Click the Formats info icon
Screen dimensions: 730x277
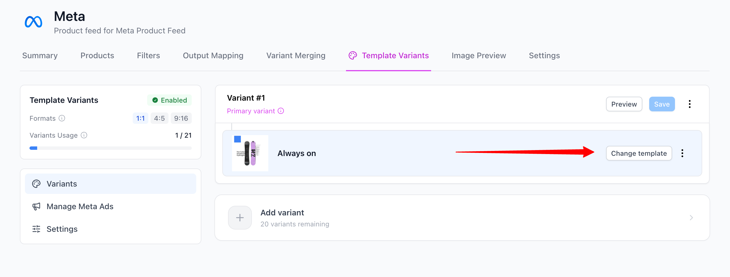pyautogui.click(x=62, y=118)
